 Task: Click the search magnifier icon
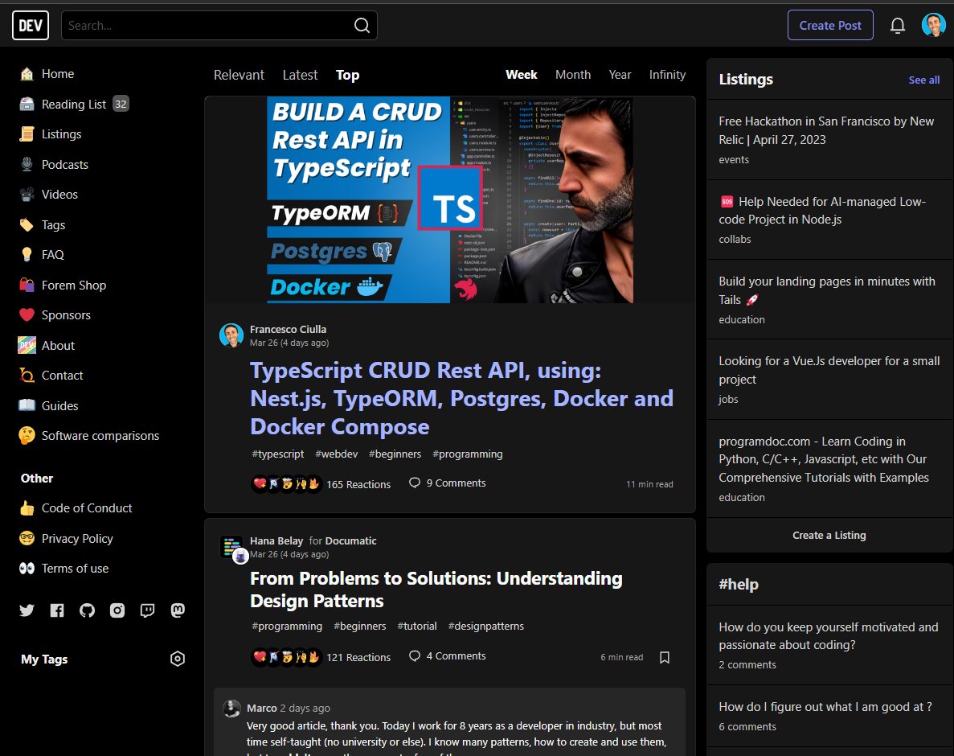pos(362,26)
